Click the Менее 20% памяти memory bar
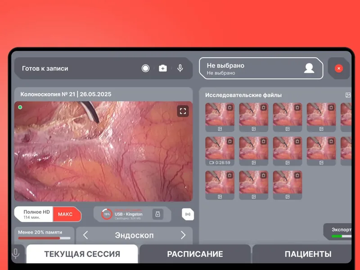Screen dimensions: 360x270 [x=44, y=238]
